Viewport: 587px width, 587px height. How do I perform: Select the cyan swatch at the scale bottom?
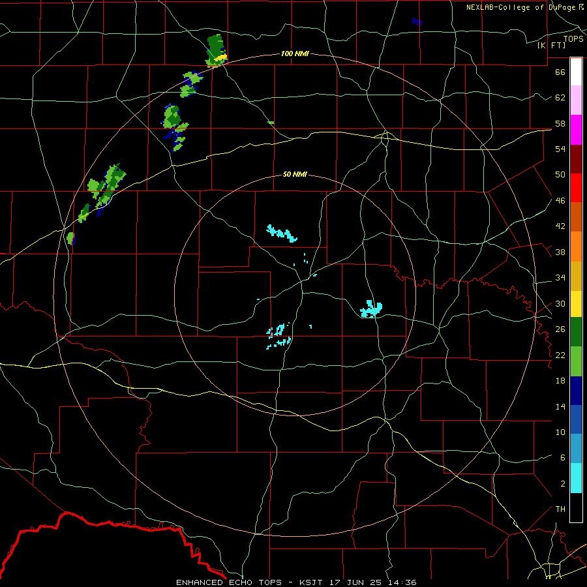576,478
